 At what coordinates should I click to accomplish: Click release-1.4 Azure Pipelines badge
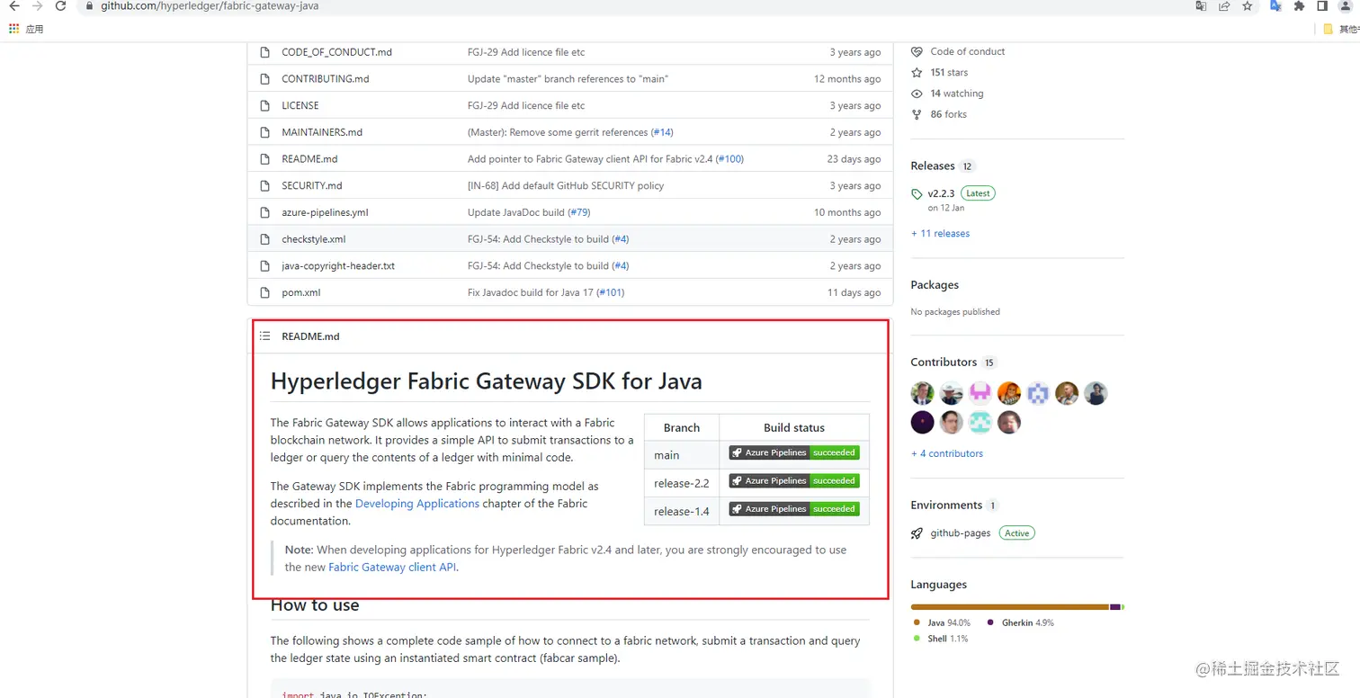[x=794, y=509]
